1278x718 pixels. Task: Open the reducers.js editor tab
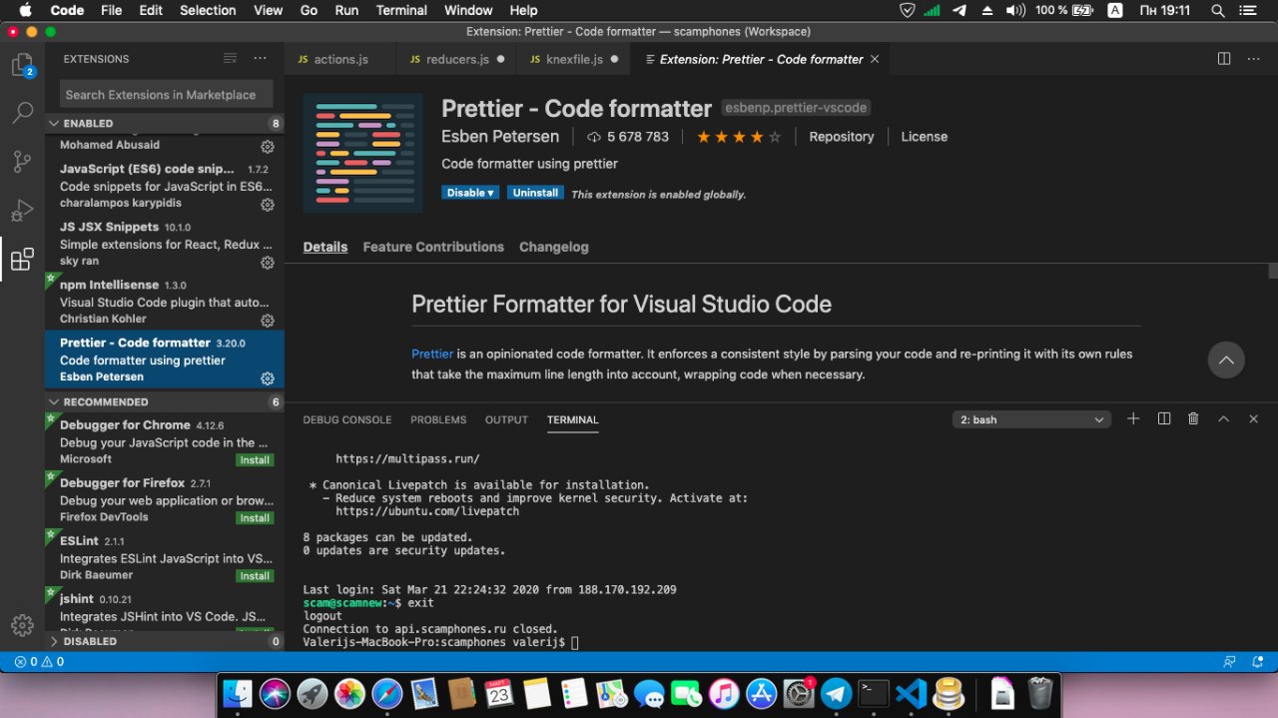(457, 59)
